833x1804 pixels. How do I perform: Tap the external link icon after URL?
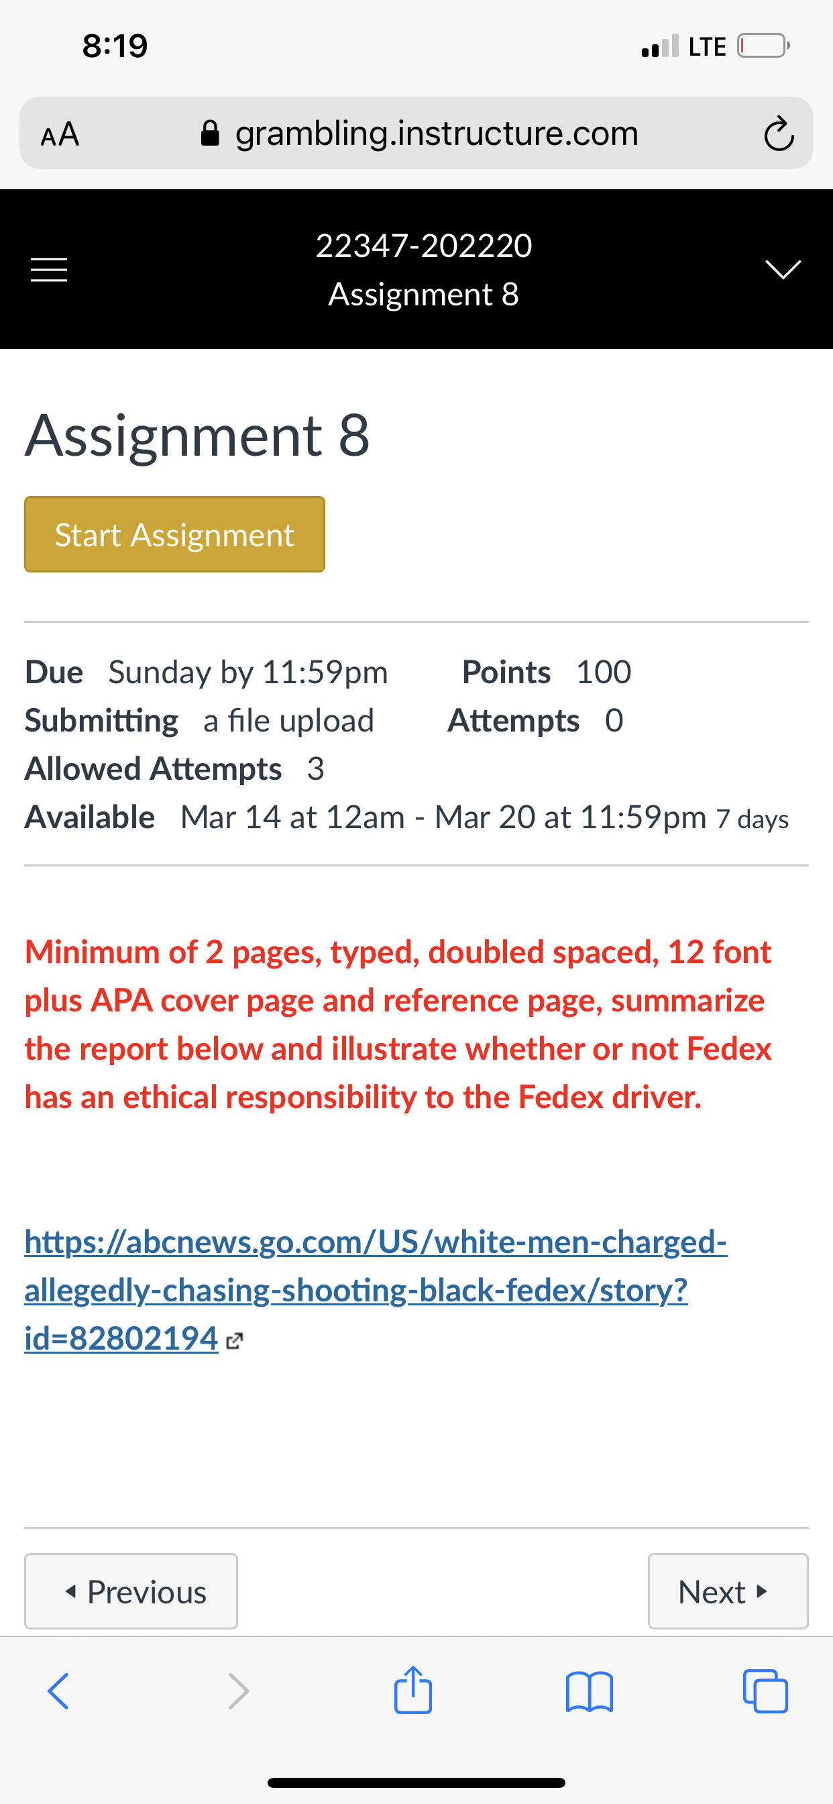235,1341
